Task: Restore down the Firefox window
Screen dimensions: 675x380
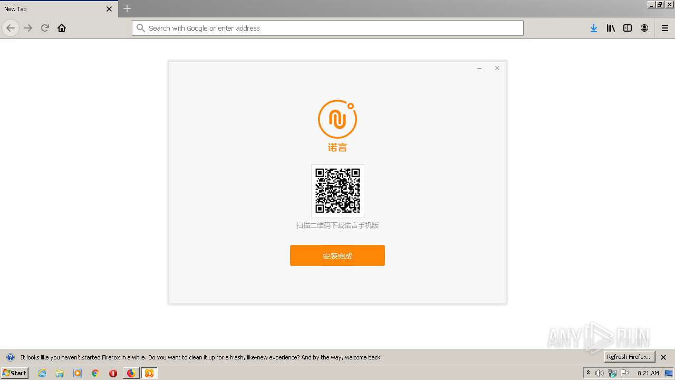Action: tap(660, 4)
